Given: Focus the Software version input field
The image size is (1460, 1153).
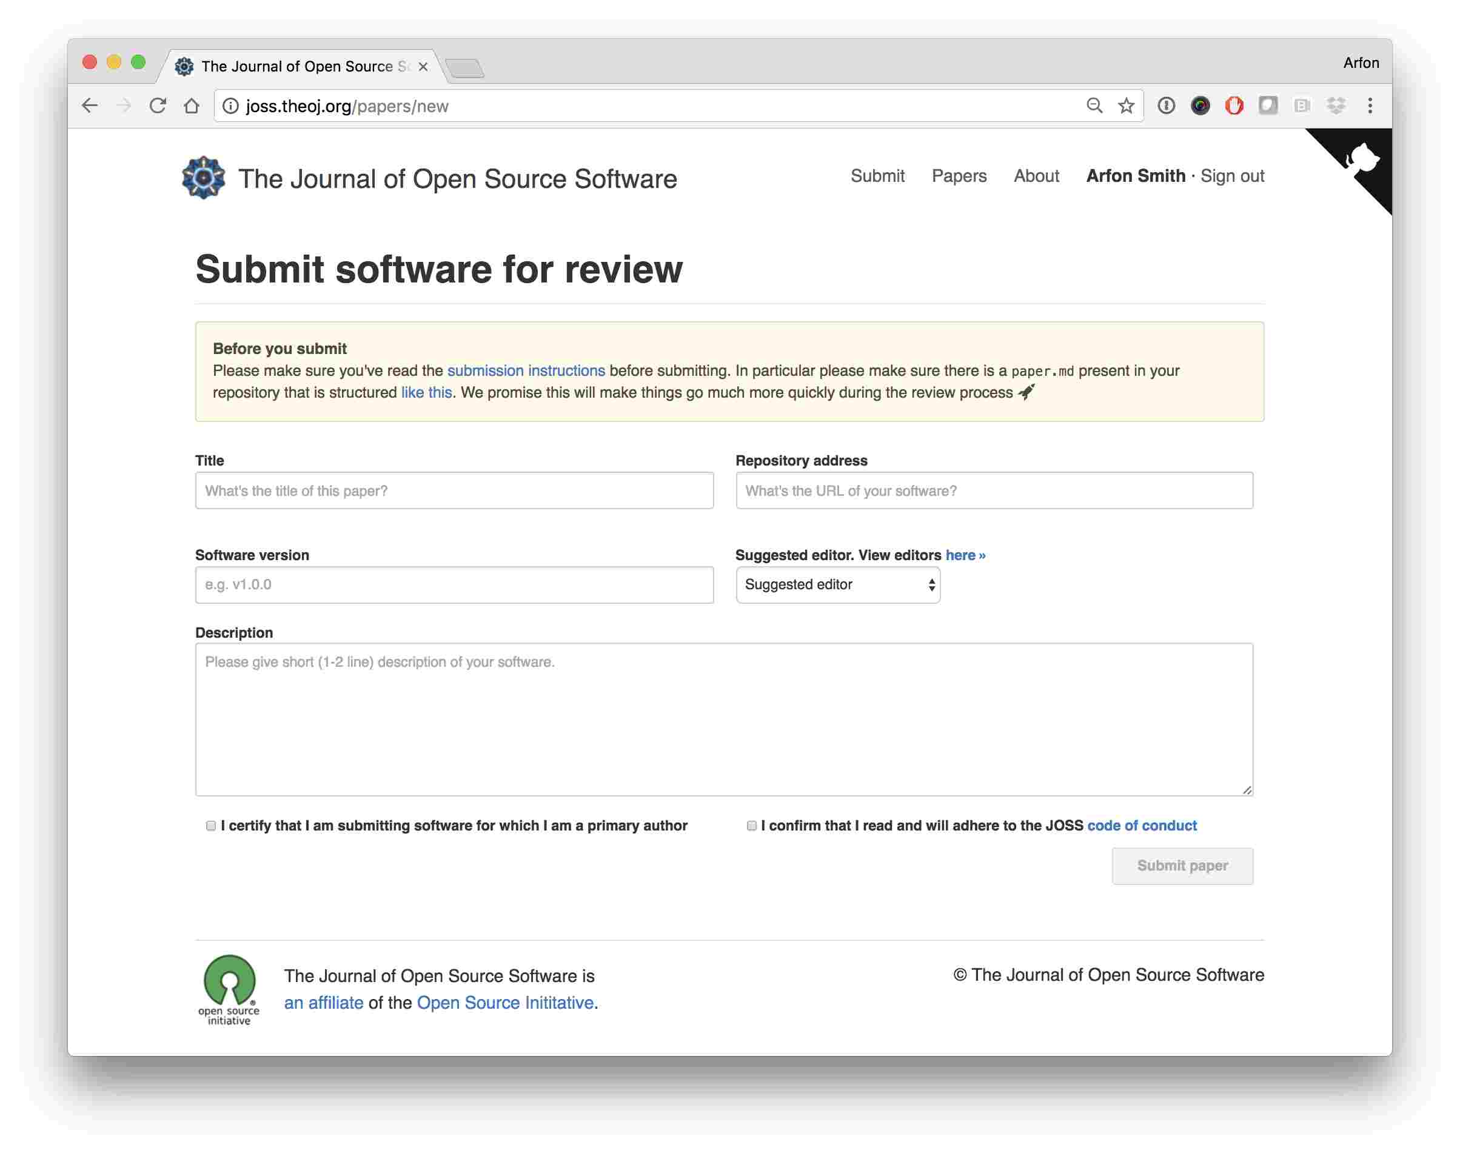Looking at the screenshot, I should coord(454,584).
